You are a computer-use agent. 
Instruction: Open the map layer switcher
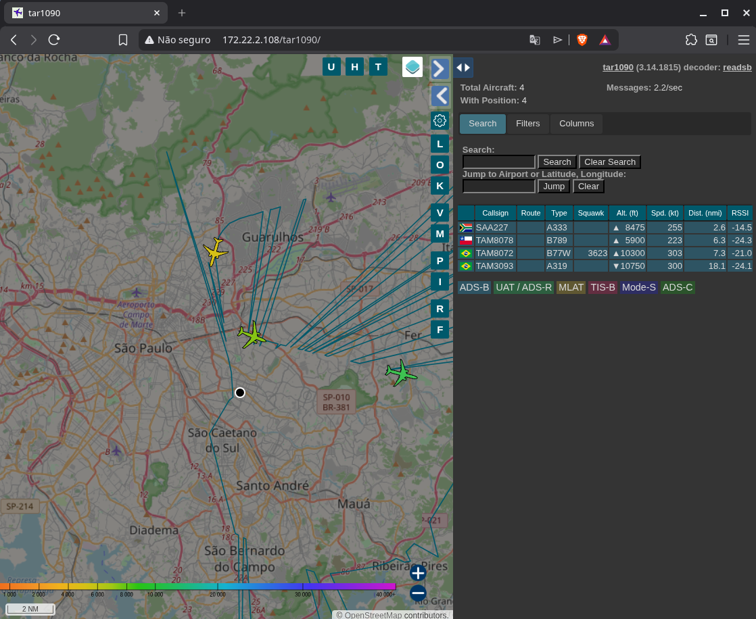point(412,67)
